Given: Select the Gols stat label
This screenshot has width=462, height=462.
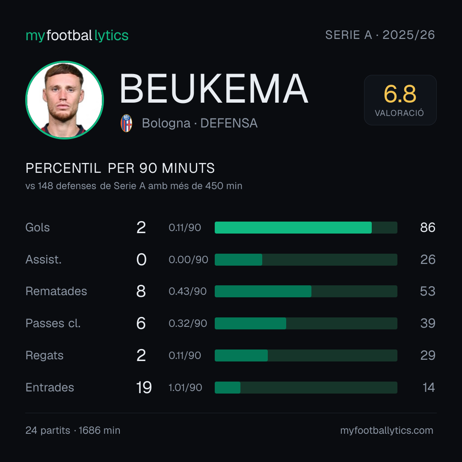Looking at the screenshot, I should pos(37,228).
